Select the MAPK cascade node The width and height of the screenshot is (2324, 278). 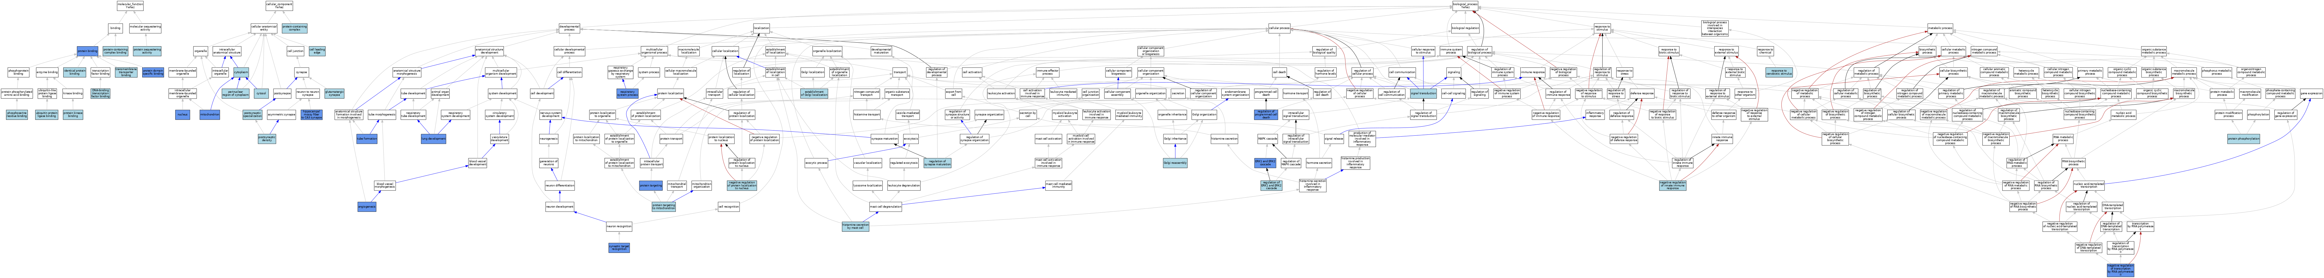(1268, 139)
